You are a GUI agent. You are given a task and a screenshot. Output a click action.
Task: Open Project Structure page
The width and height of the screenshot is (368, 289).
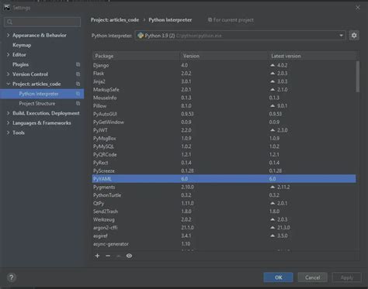click(x=37, y=103)
